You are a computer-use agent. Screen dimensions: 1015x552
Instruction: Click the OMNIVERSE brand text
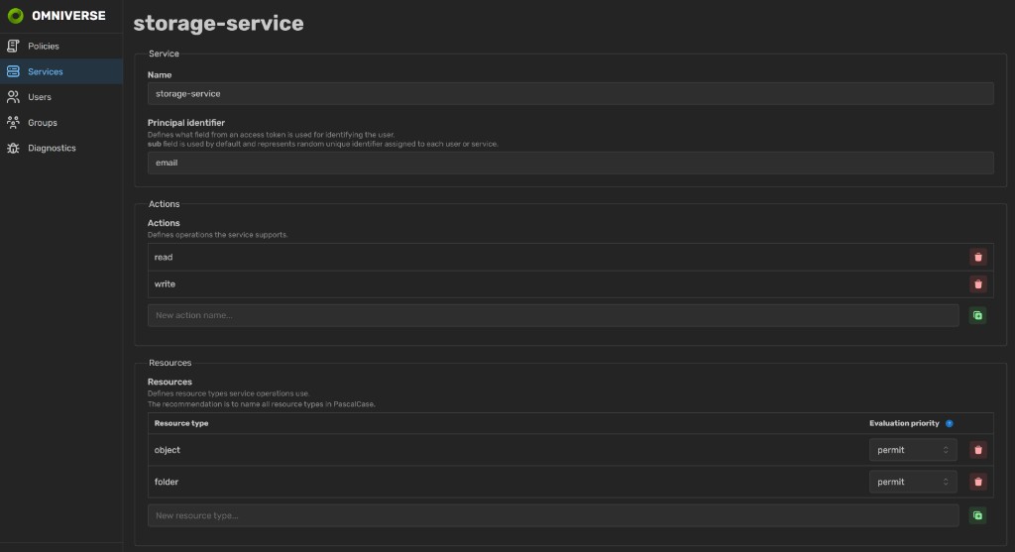tap(68, 16)
